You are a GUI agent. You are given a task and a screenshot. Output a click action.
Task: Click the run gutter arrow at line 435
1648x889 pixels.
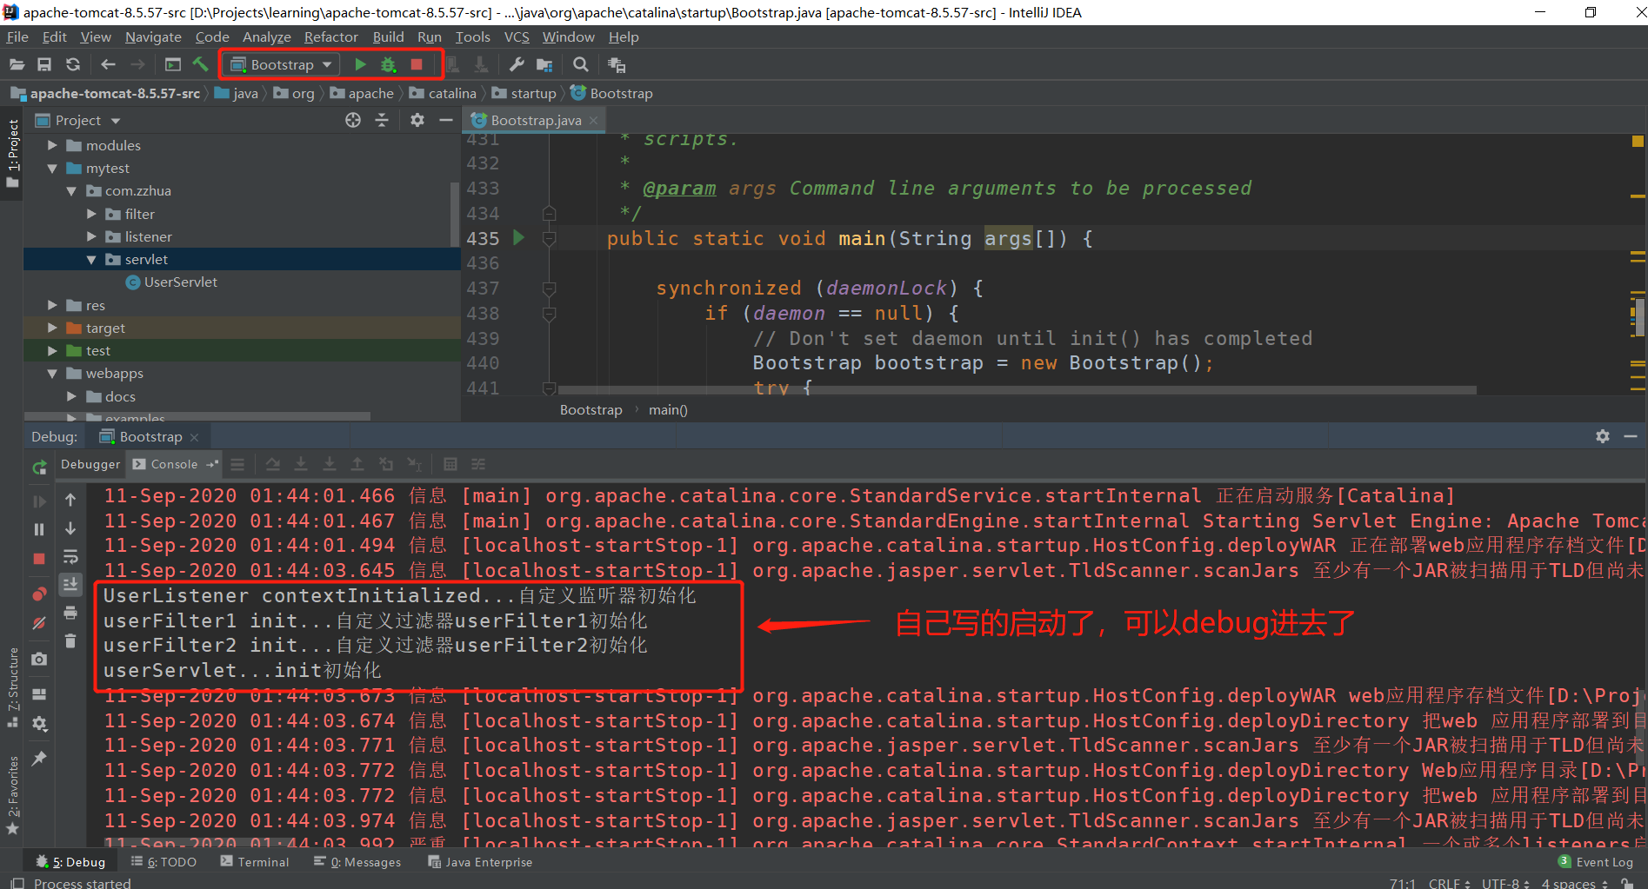coord(519,238)
